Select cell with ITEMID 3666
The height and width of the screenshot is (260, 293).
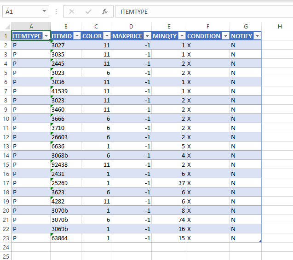point(66,119)
